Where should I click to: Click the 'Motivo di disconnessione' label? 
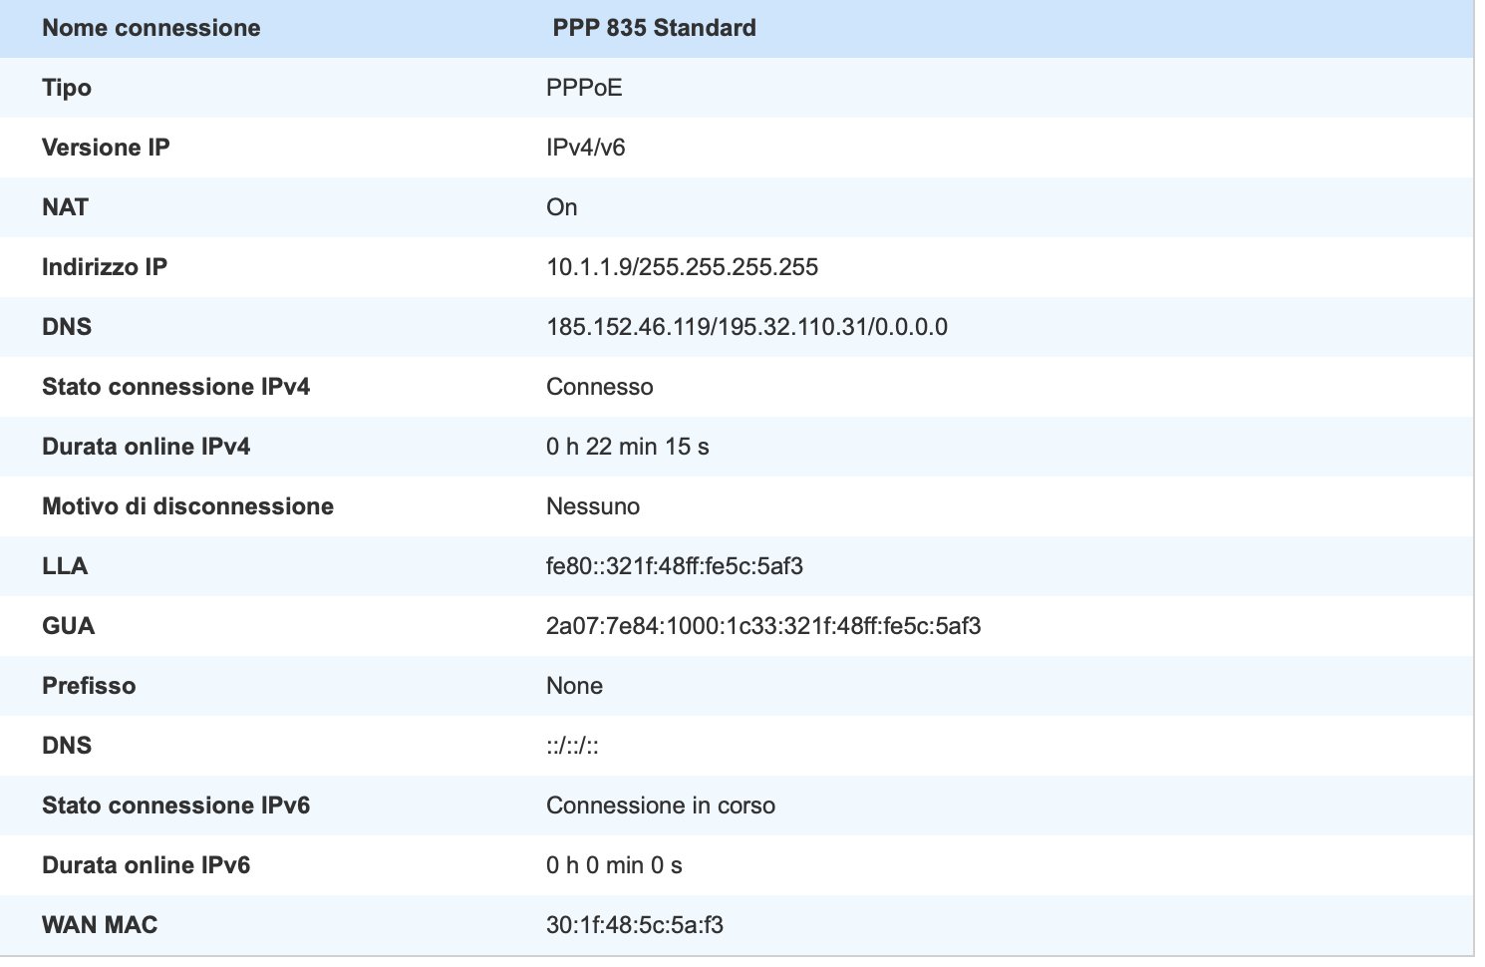[x=187, y=506]
